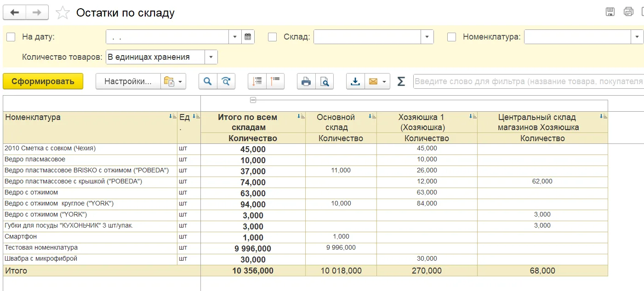The height and width of the screenshot is (291, 644).
Task: Click sort icon in Номенклатура column header
Action: click(172, 117)
